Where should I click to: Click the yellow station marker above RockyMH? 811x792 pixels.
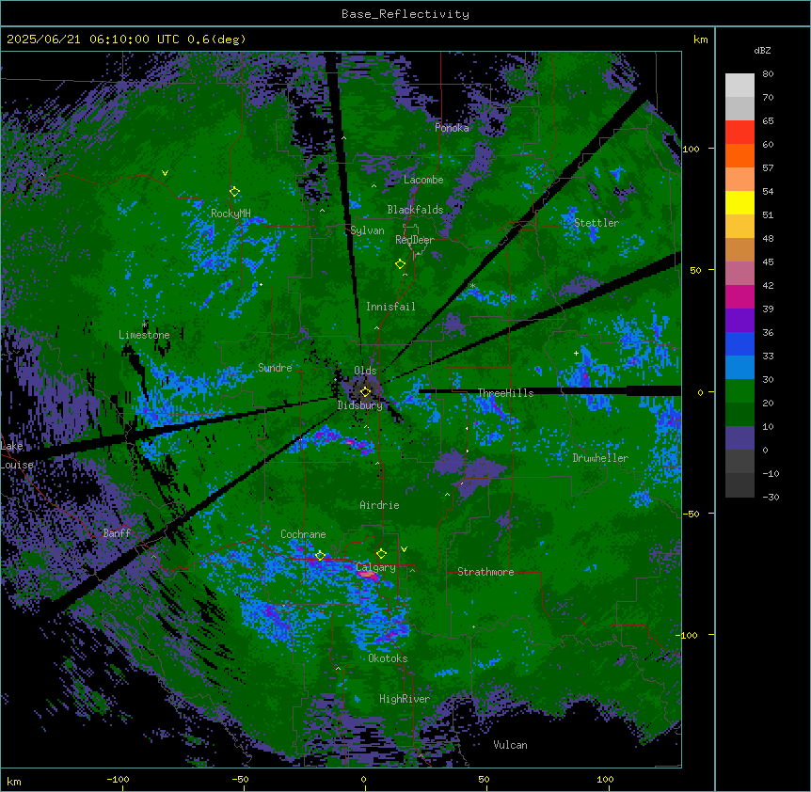234,191
